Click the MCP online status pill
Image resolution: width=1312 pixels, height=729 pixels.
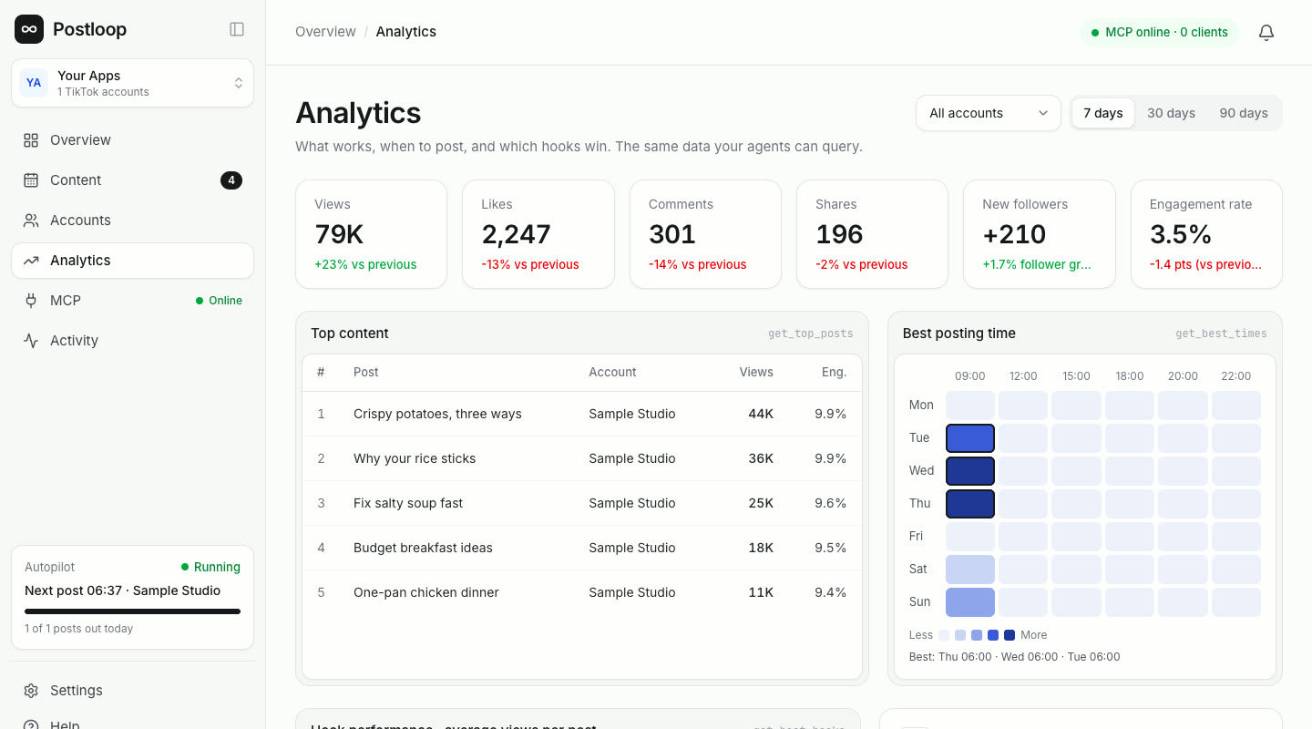tap(1160, 32)
